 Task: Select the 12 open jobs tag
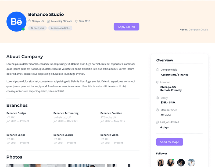click(x=37, y=28)
